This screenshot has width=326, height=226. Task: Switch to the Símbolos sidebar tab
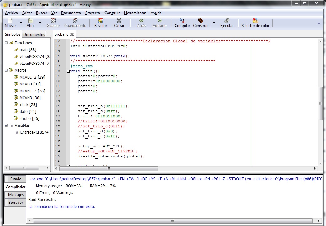coord(13,34)
